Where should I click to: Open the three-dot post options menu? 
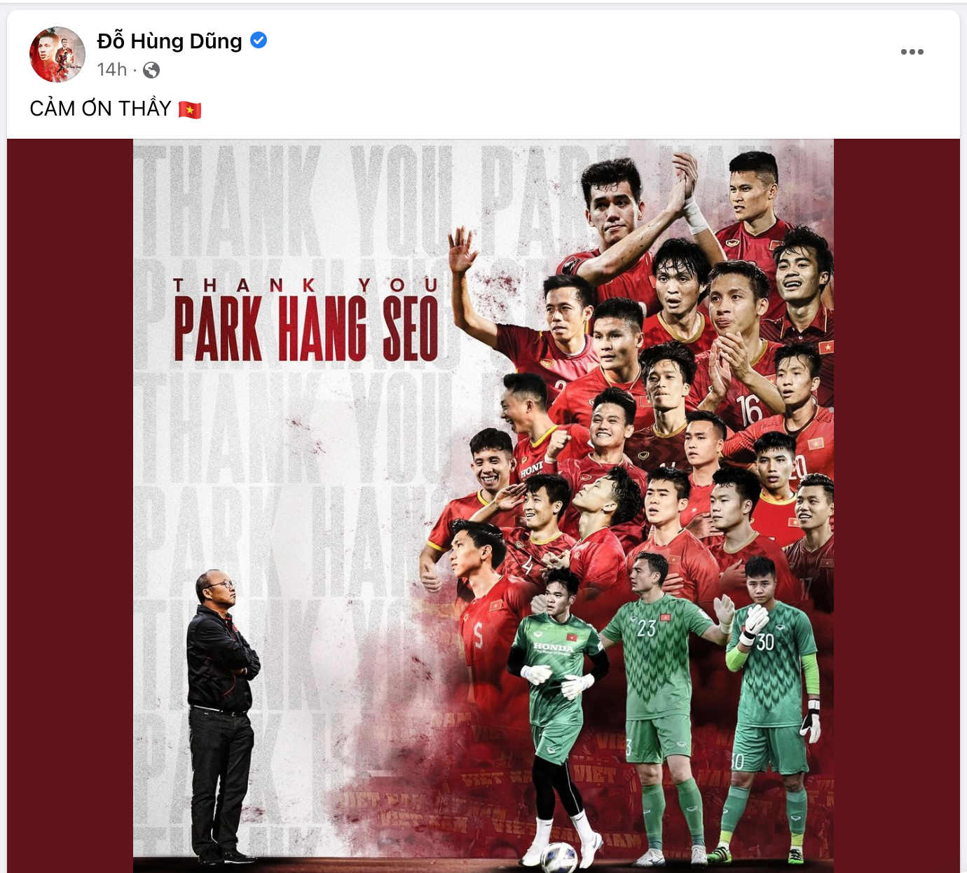click(912, 52)
